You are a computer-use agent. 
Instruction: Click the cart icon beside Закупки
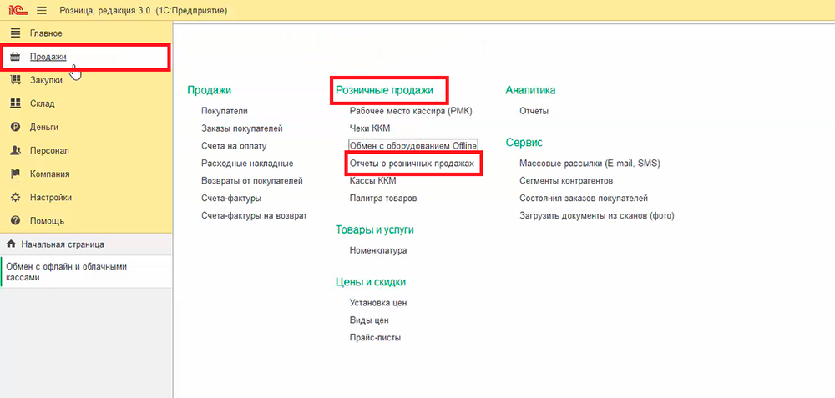[14, 80]
